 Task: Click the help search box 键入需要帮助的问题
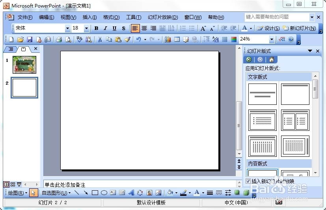(x=277, y=17)
